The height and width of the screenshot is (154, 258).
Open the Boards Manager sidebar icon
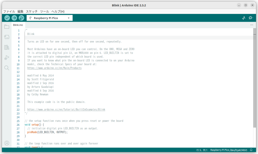(7, 37)
